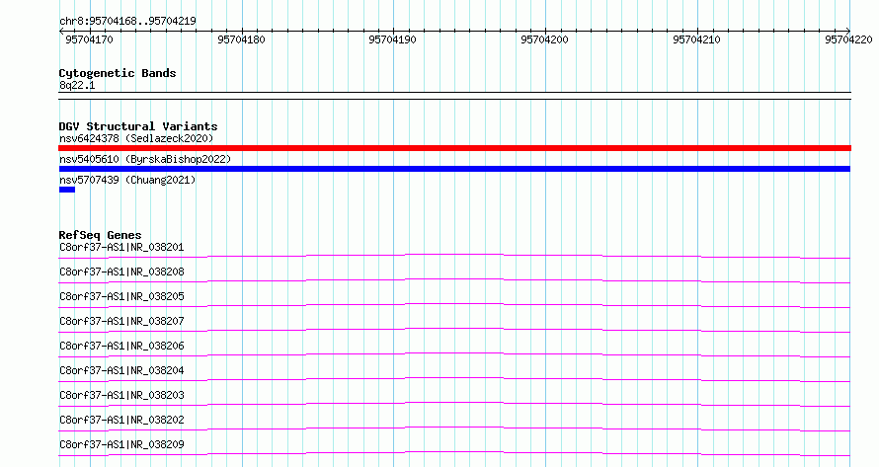Viewport: 879px width, 467px height.
Task: Click ruler position 95704220
Action: pos(848,39)
